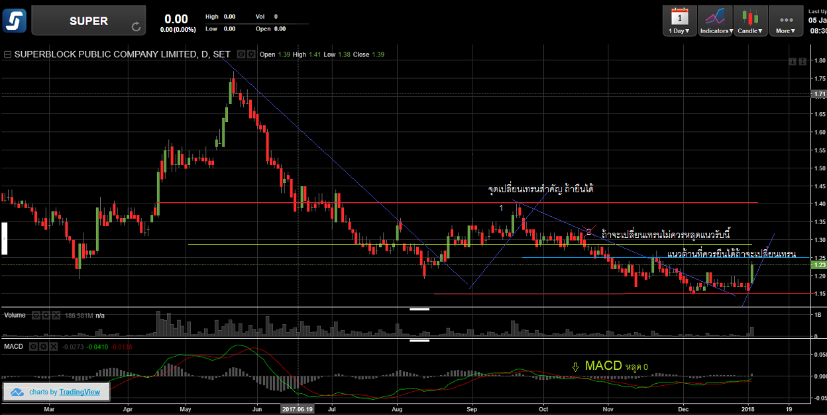Click the 1.80 price axis label
Viewport: 827px width, 415px height.
tap(820, 61)
